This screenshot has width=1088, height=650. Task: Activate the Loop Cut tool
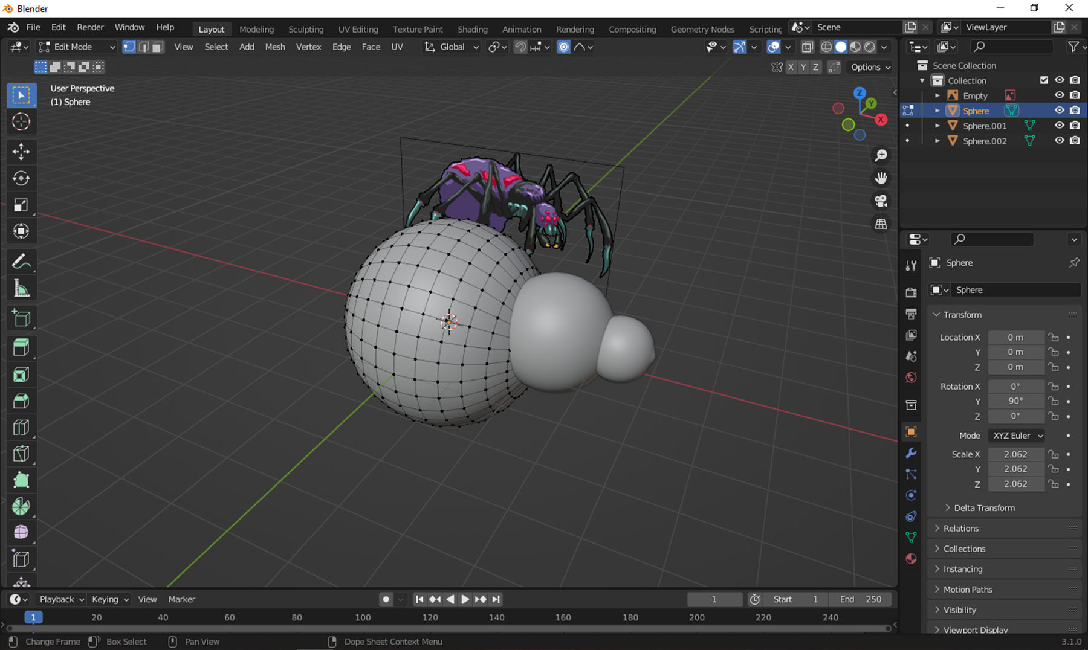pos(21,428)
